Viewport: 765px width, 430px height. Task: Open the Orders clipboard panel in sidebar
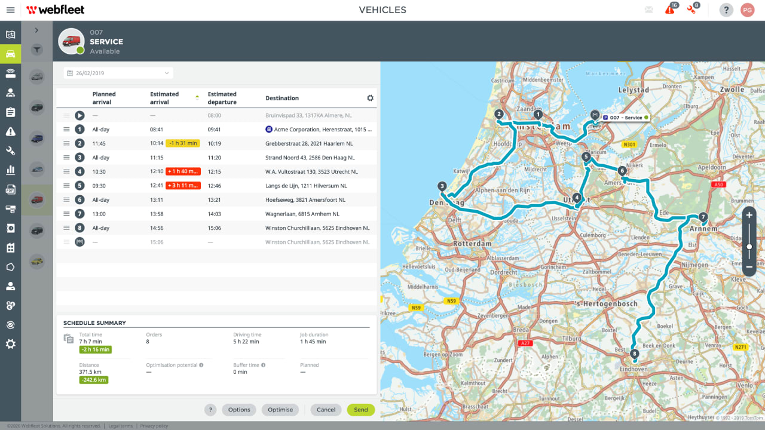point(10,111)
